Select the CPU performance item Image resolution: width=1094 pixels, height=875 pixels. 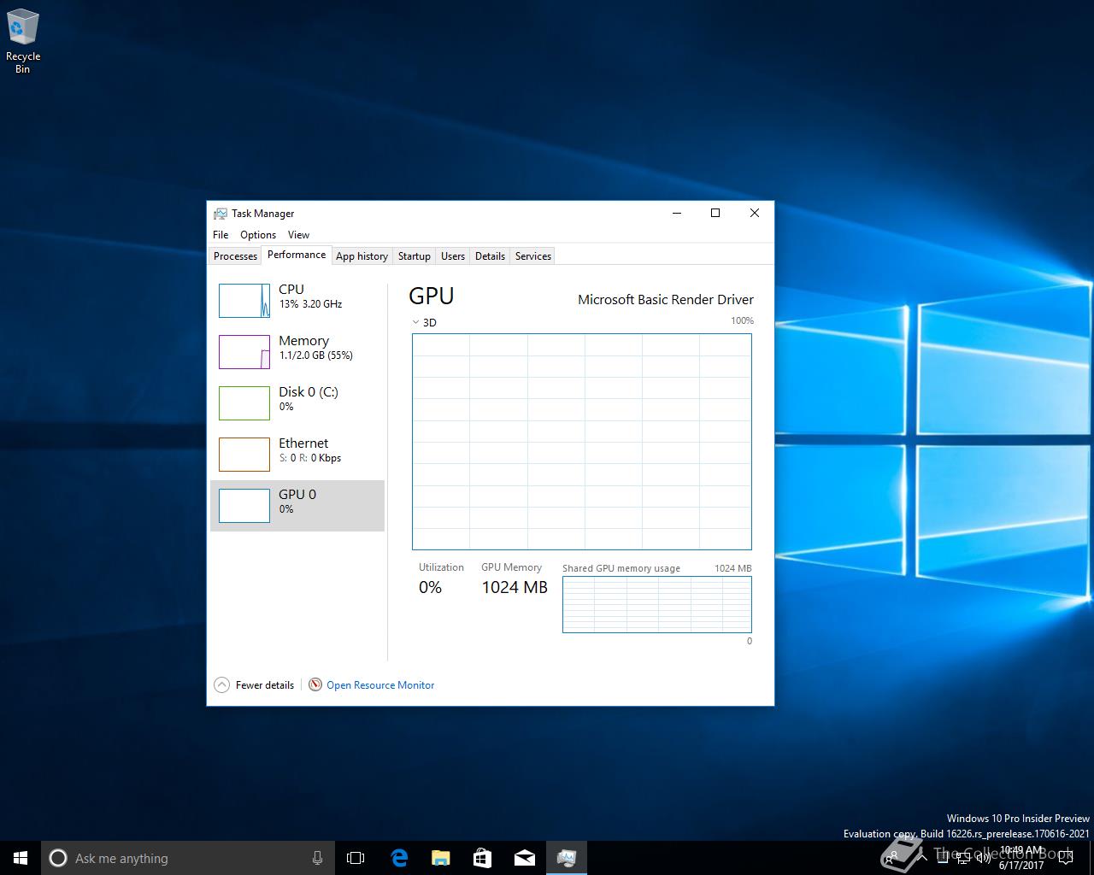[x=297, y=301]
